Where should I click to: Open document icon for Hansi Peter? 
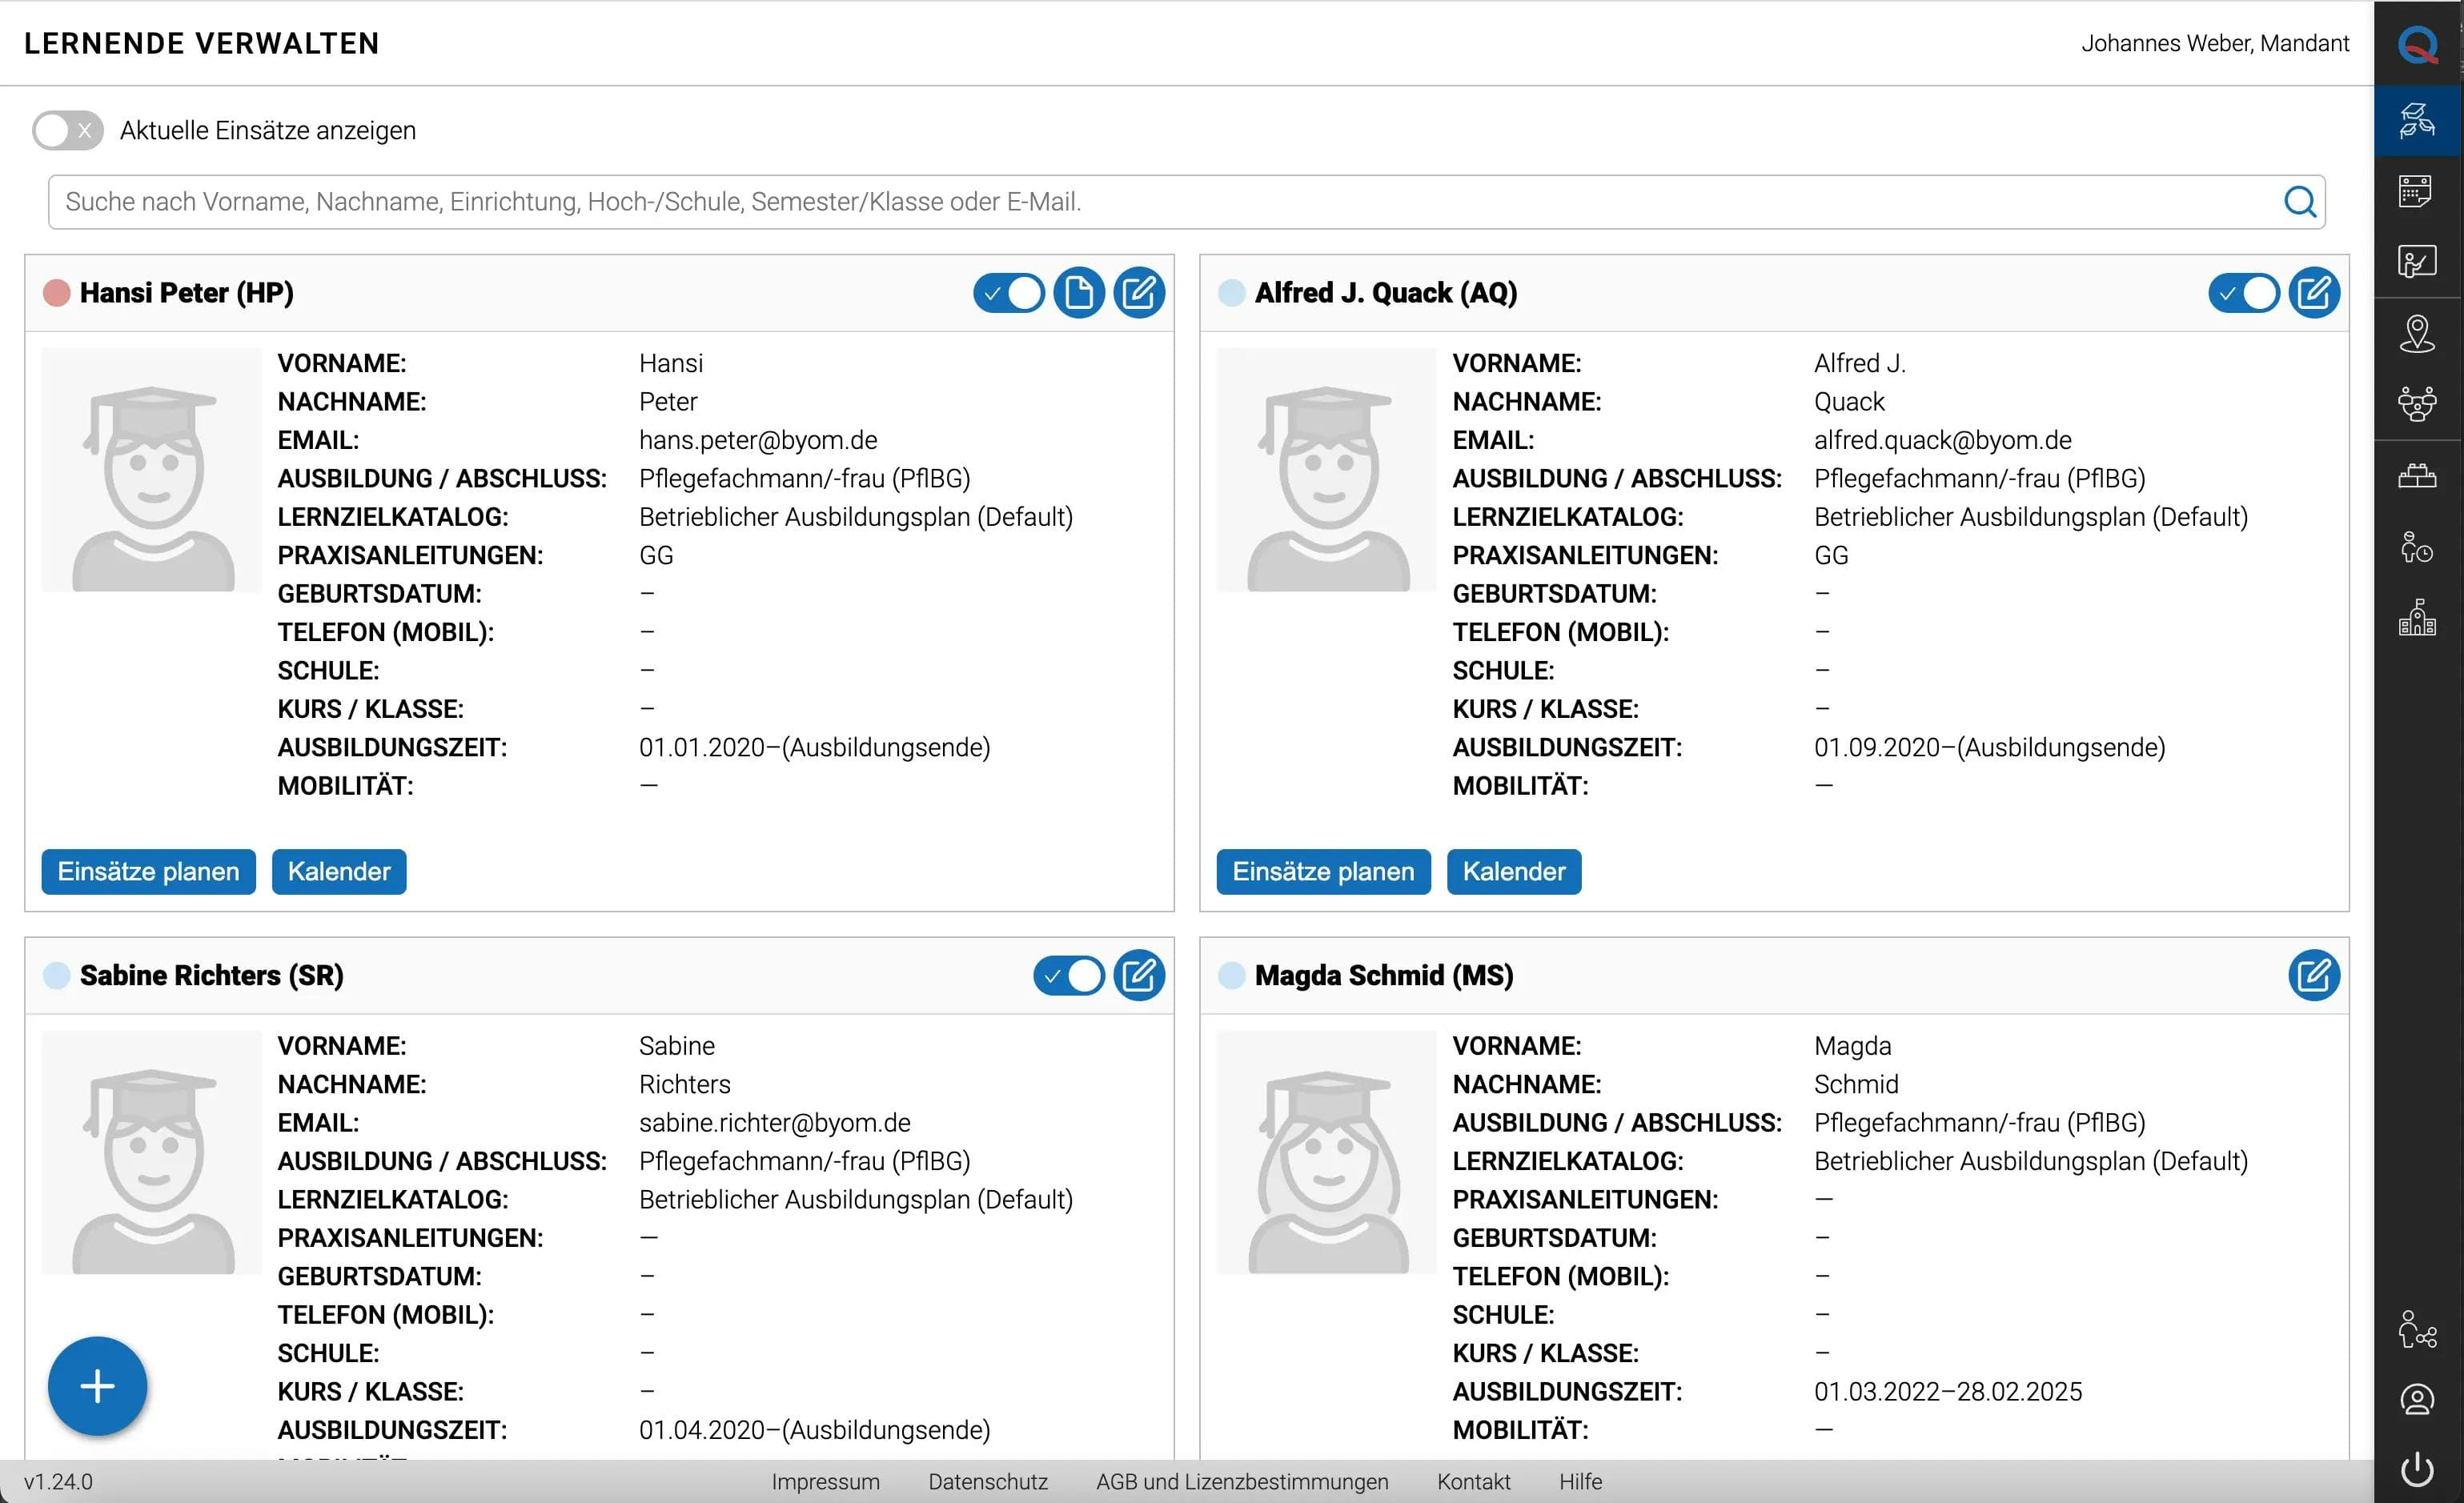pyautogui.click(x=1078, y=293)
